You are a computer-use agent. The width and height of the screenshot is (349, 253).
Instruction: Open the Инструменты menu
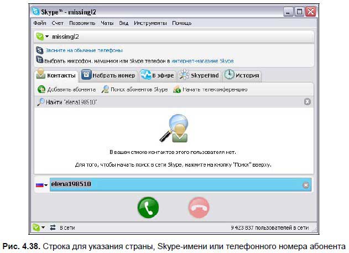coord(151,23)
